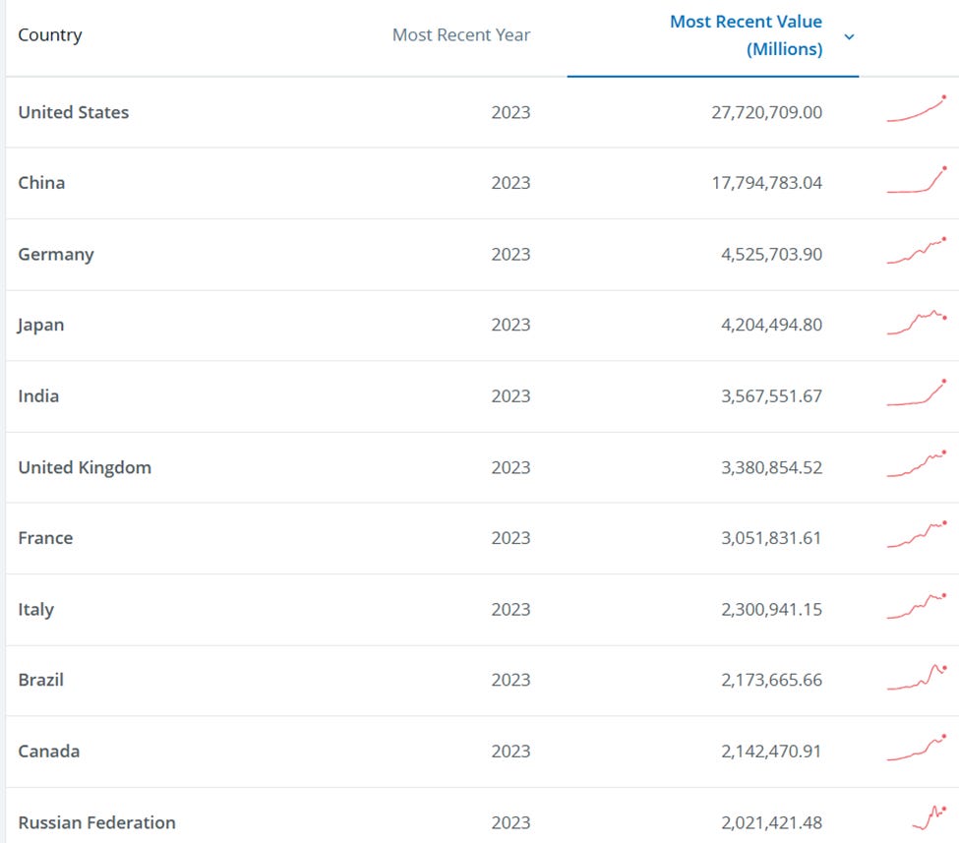Open Russian Federation country link
Image resolution: width=959 pixels, height=843 pixels.
pos(97,822)
